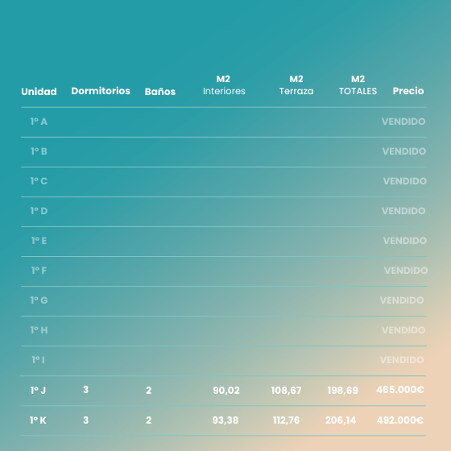Select unit 1º C
The width and height of the screenshot is (451, 451).
pyautogui.click(x=39, y=181)
